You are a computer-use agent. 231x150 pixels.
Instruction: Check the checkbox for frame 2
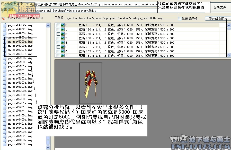tap(58, 34)
